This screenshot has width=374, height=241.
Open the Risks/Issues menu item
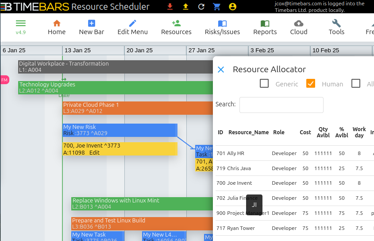tap(222, 27)
